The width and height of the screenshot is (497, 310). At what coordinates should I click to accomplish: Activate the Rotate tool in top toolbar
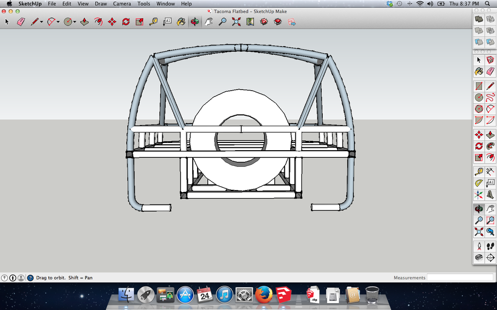126,22
